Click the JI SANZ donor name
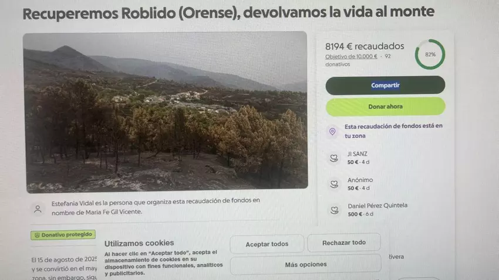 (x=357, y=154)
